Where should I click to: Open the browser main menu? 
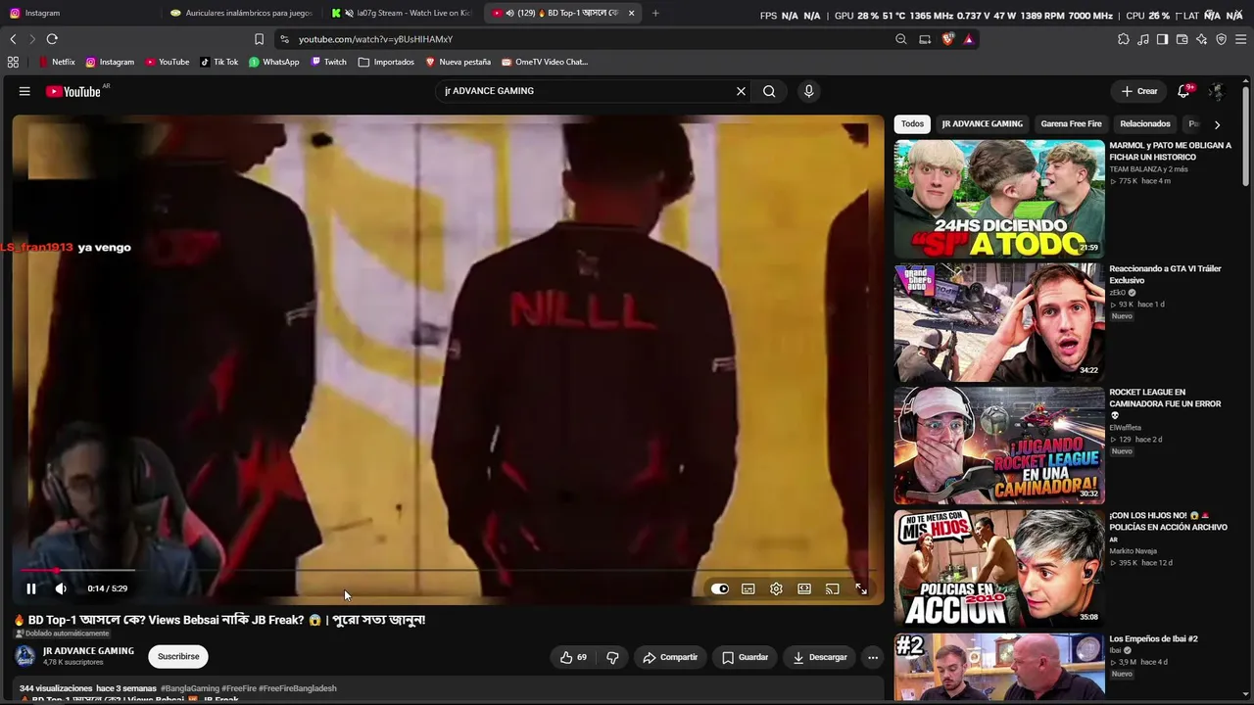coord(1240,39)
